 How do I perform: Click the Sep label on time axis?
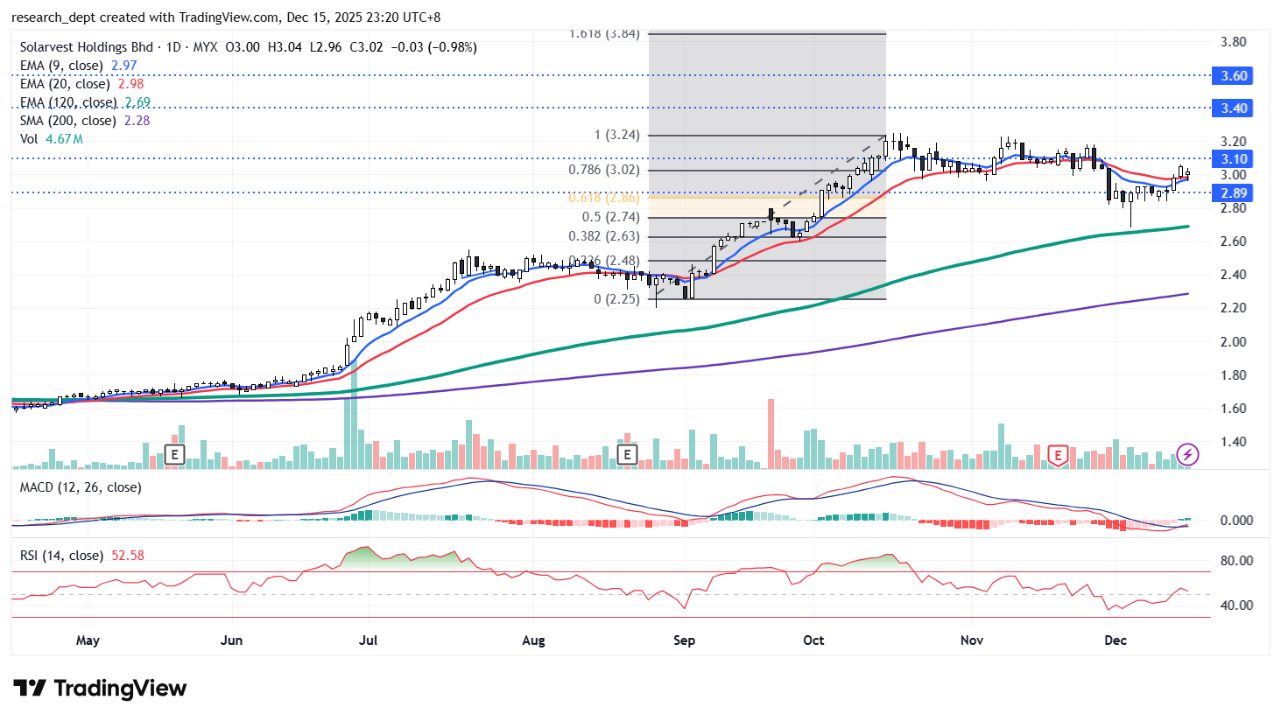coord(684,640)
